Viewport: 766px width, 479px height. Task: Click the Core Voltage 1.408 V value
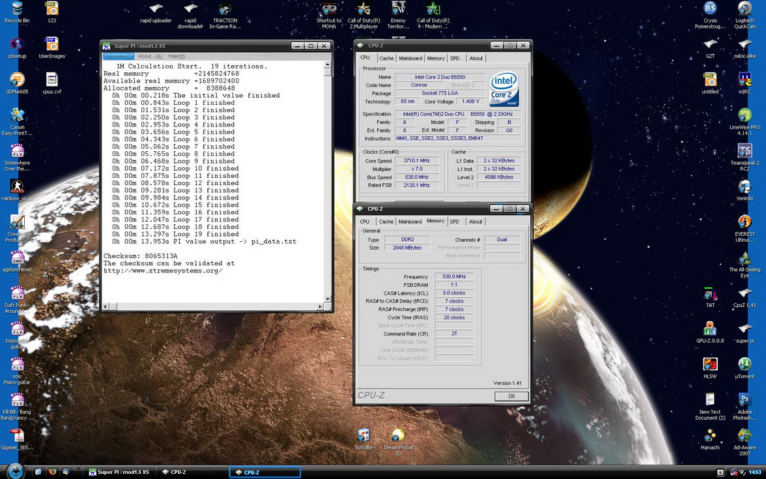pos(471,102)
